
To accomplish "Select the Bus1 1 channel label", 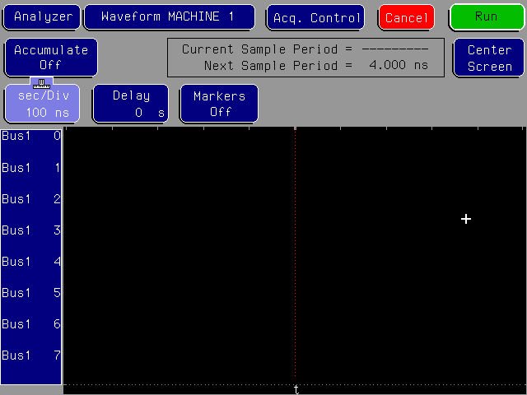I will [x=31, y=168].
